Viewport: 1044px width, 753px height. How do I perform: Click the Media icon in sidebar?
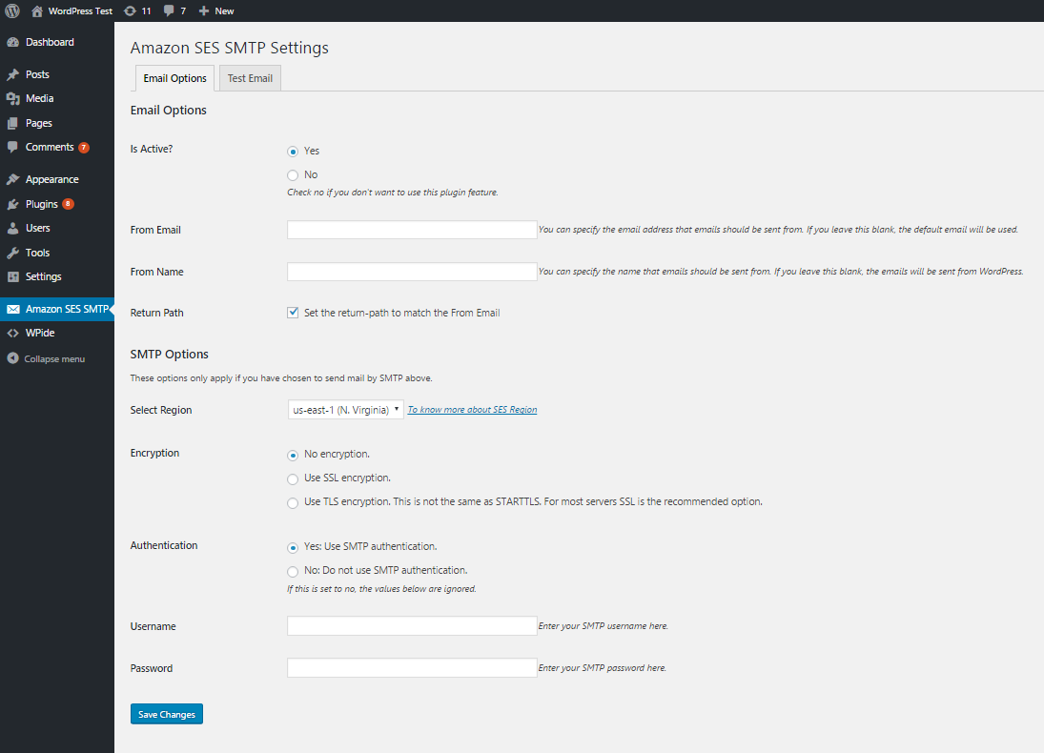pos(12,98)
